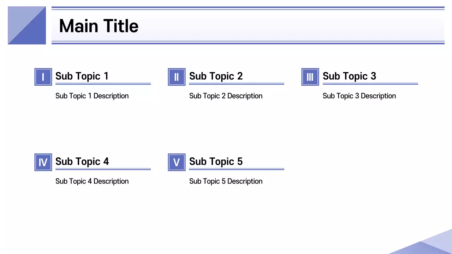Select the Sub Topic 2 heading
The width and height of the screenshot is (452, 254).
[216, 76]
